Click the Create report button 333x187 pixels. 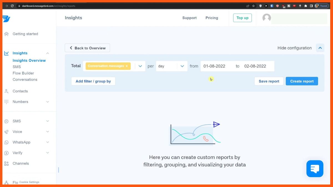(x=302, y=81)
